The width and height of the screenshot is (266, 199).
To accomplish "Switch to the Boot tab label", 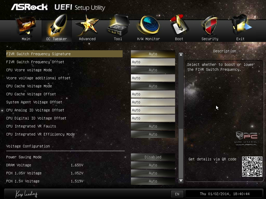I will click(x=179, y=39).
